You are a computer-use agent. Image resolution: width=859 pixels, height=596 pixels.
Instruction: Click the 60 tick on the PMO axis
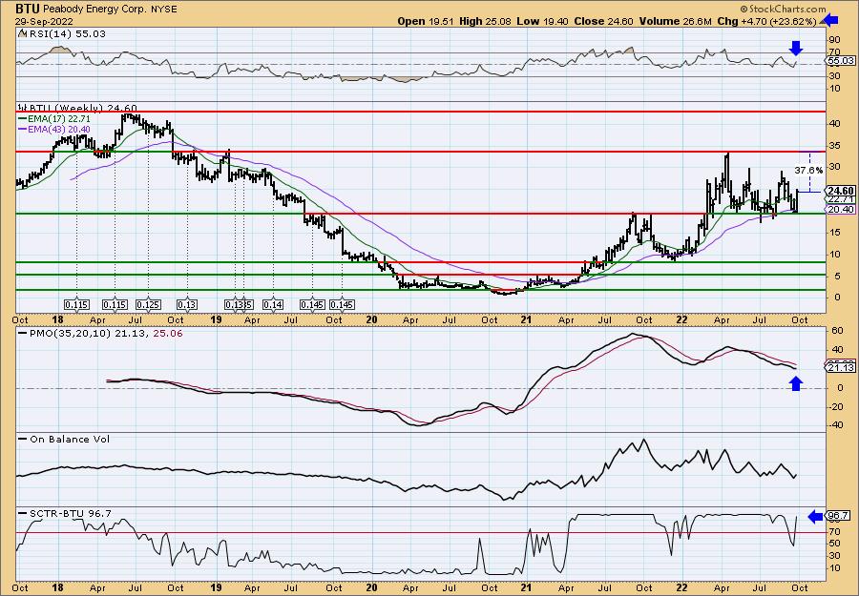(836, 331)
